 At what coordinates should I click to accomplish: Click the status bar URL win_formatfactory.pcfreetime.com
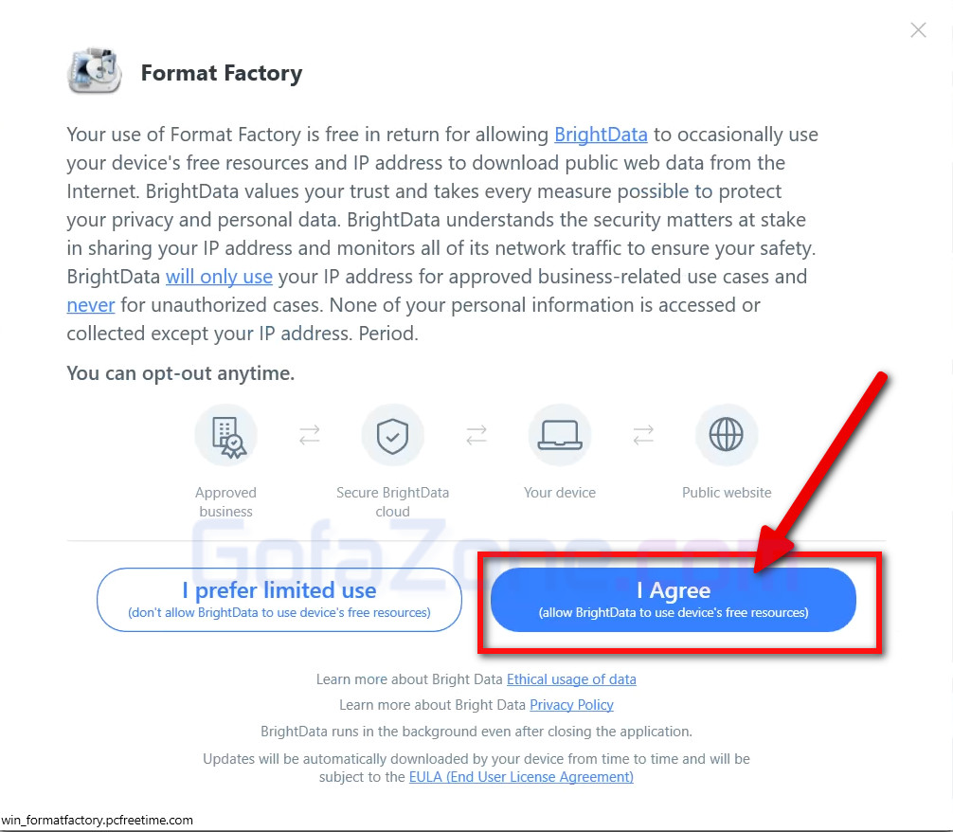tap(98, 820)
